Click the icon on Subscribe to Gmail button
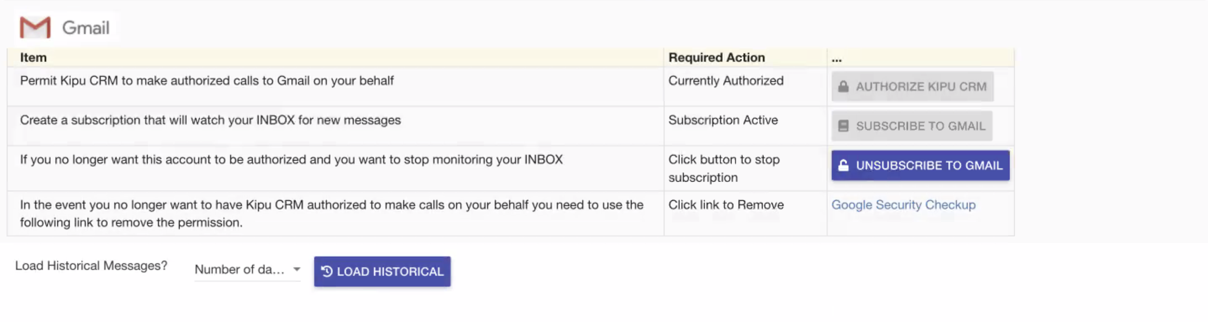 coord(843,126)
